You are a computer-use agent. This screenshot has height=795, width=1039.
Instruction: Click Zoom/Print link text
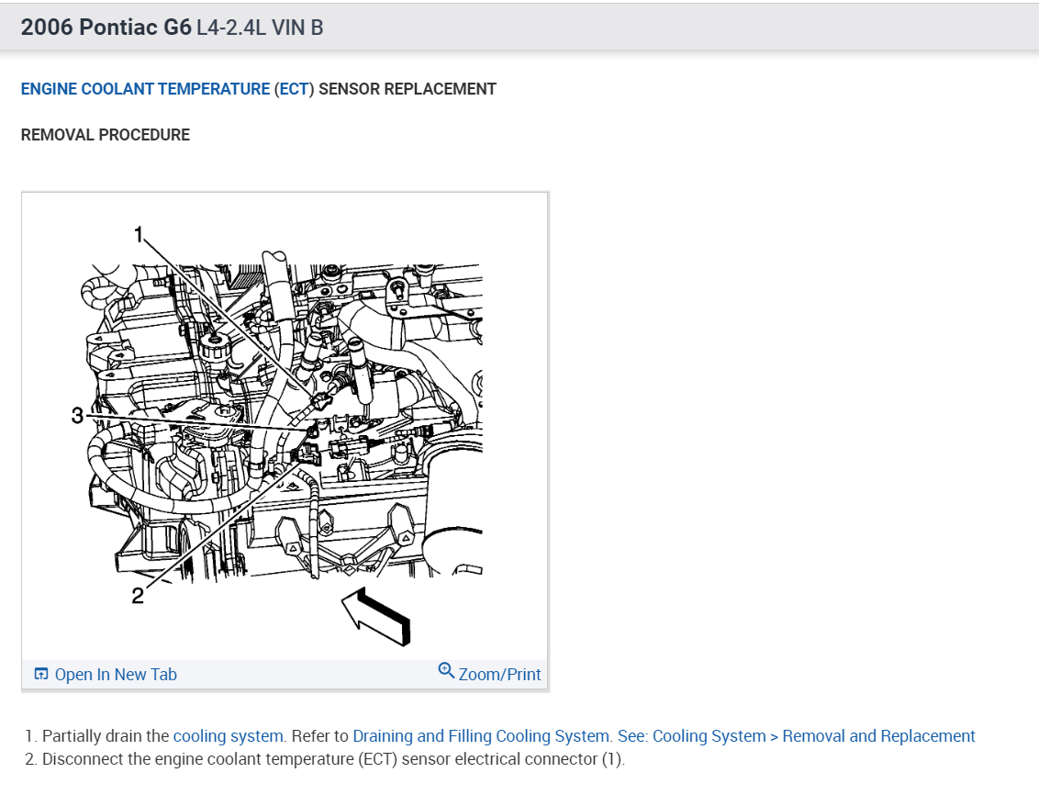(499, 675)
